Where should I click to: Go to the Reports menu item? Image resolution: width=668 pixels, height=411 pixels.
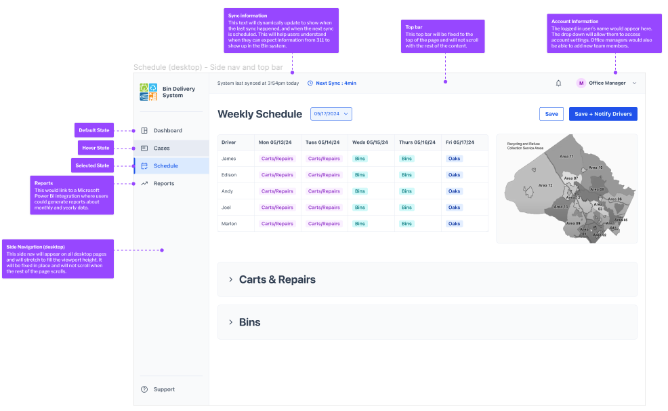(x=164, y=184)
